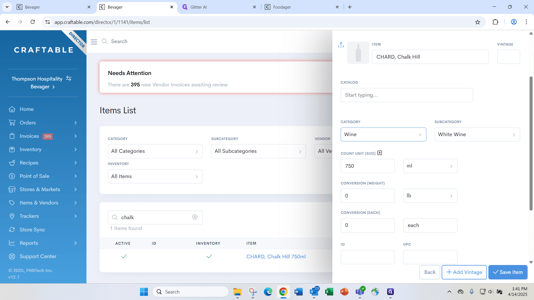Reload the page in Chrome
This screenshot has height=300, width=534.
pos(33,22)
